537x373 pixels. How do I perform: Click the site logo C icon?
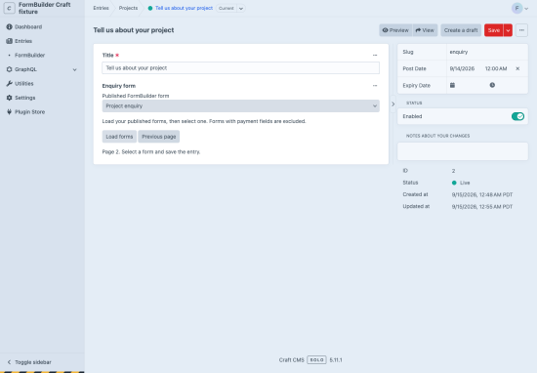(x=9, y=8)
